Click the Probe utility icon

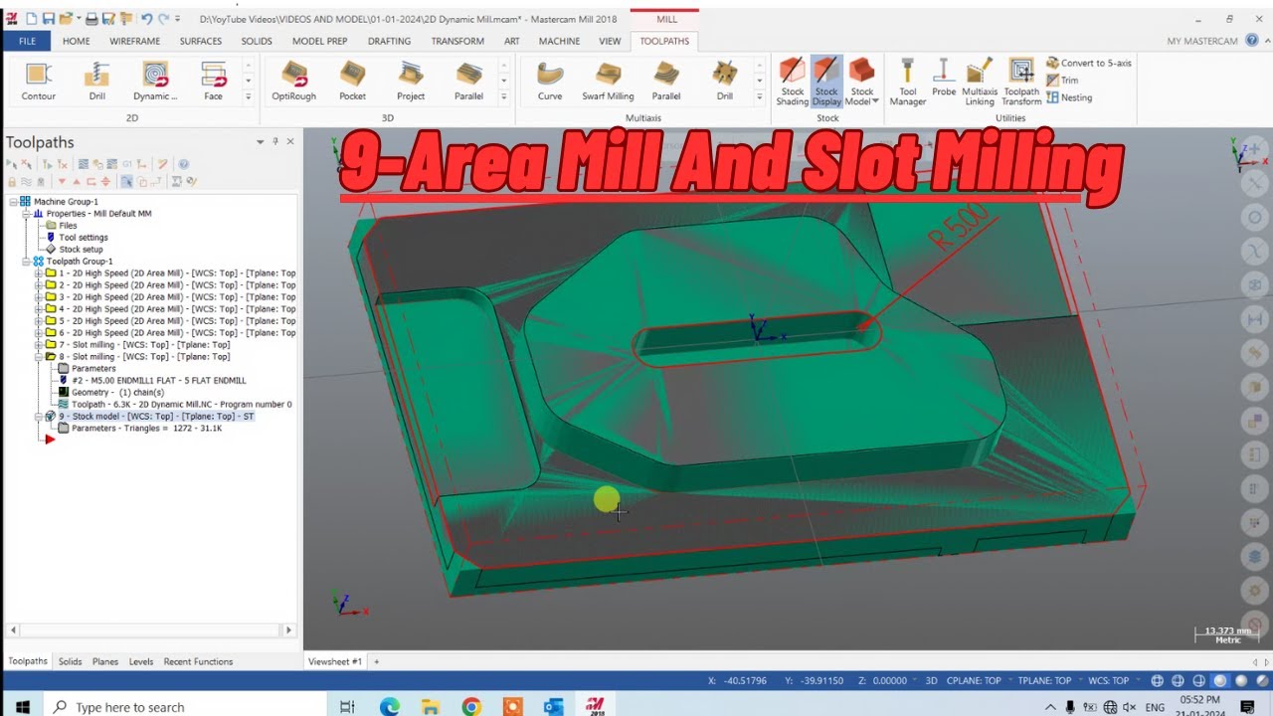944,78
